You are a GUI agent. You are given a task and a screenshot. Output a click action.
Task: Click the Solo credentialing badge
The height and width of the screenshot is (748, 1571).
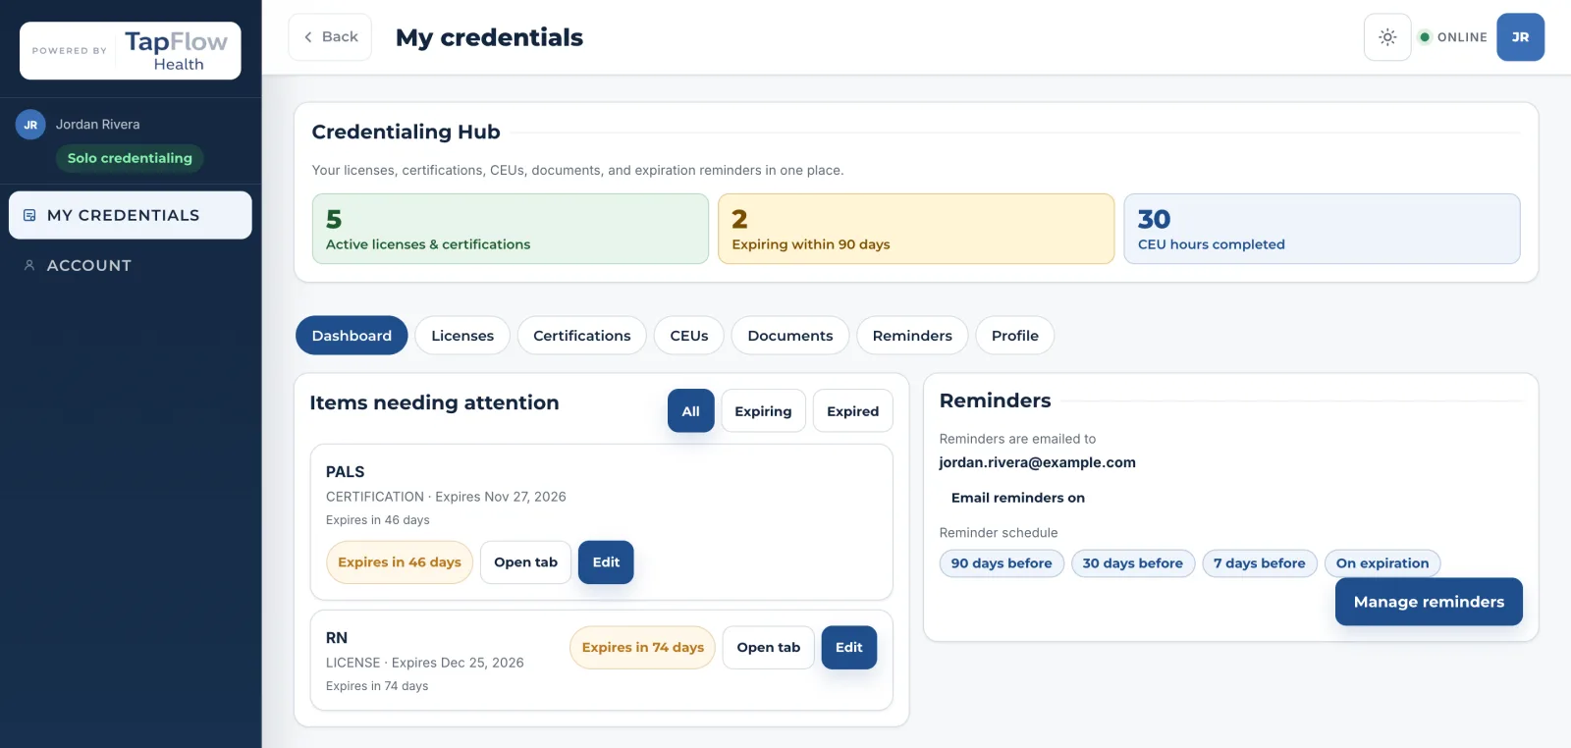(130, 158)
